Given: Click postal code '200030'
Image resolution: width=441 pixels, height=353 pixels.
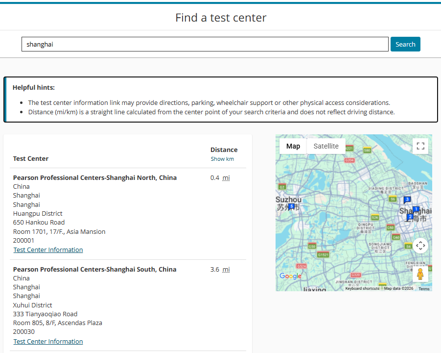Looking at the screenshot, I should pos(24,332).
